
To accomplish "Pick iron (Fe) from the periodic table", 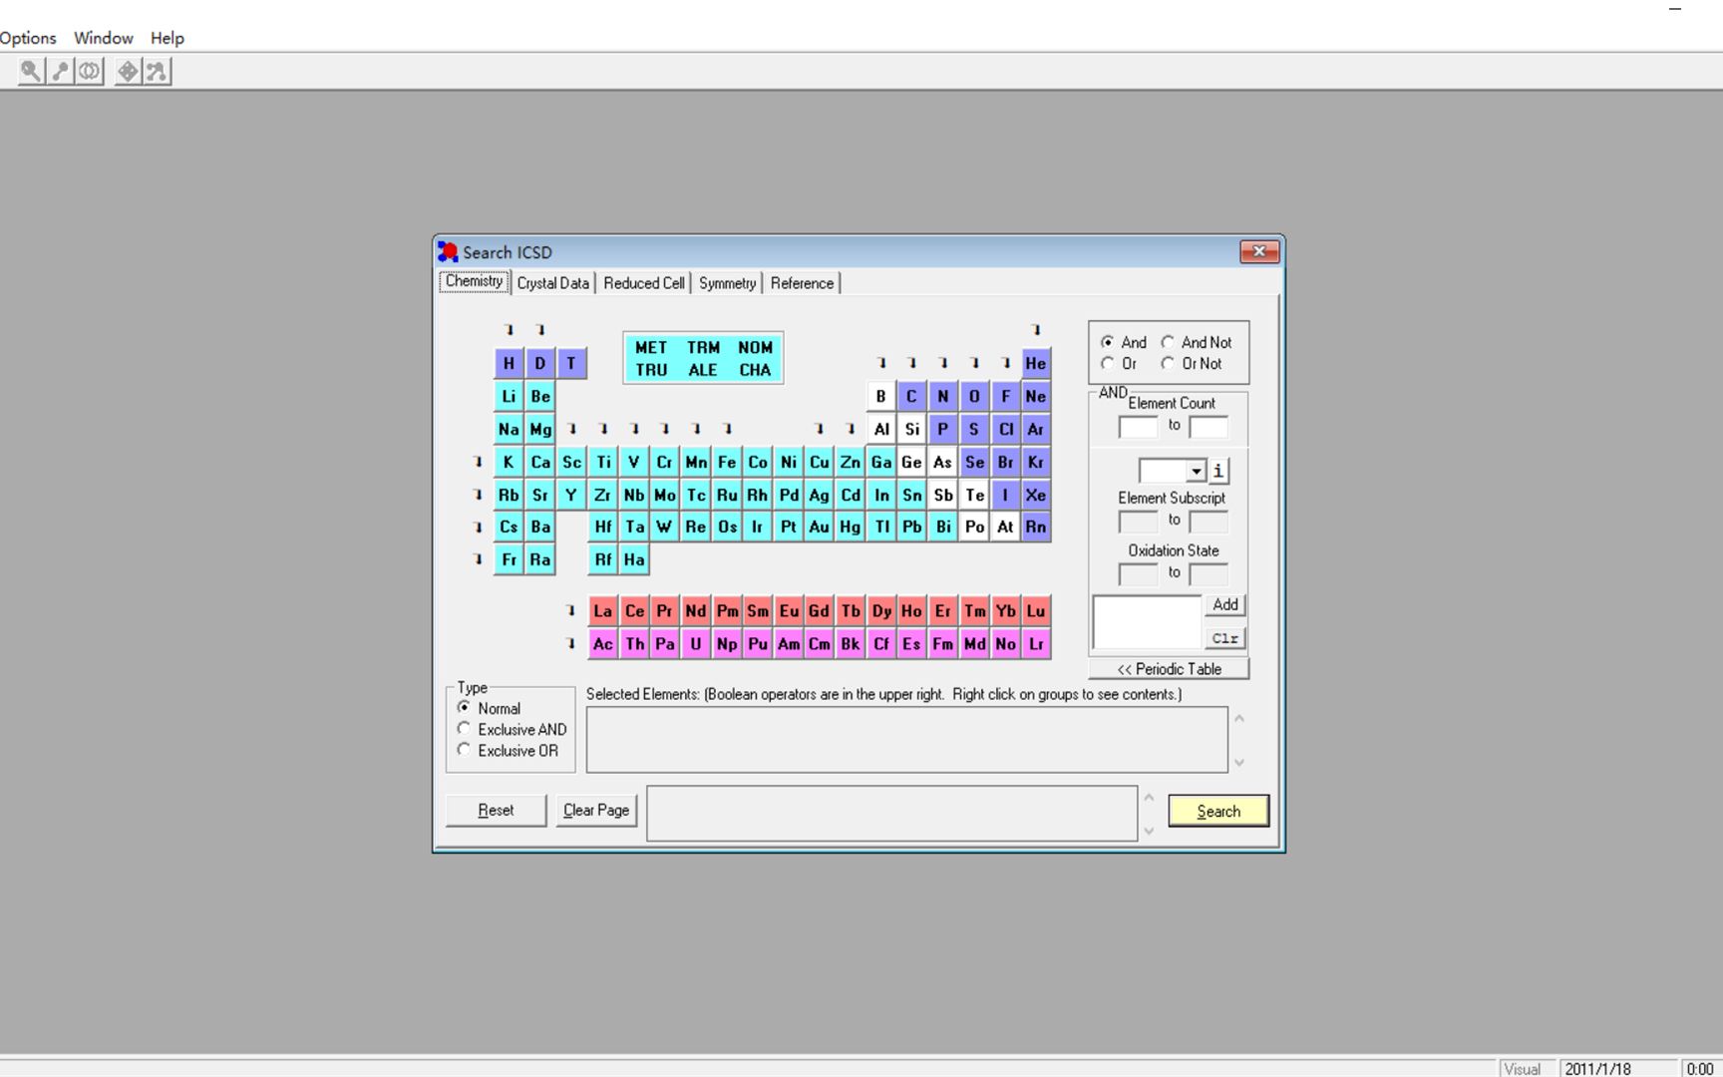I will (x=727, y=462).
